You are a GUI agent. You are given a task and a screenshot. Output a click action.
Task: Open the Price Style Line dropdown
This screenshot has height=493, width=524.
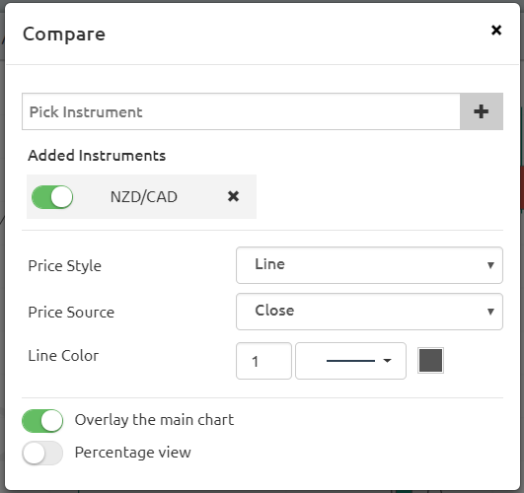click(369, 265)
